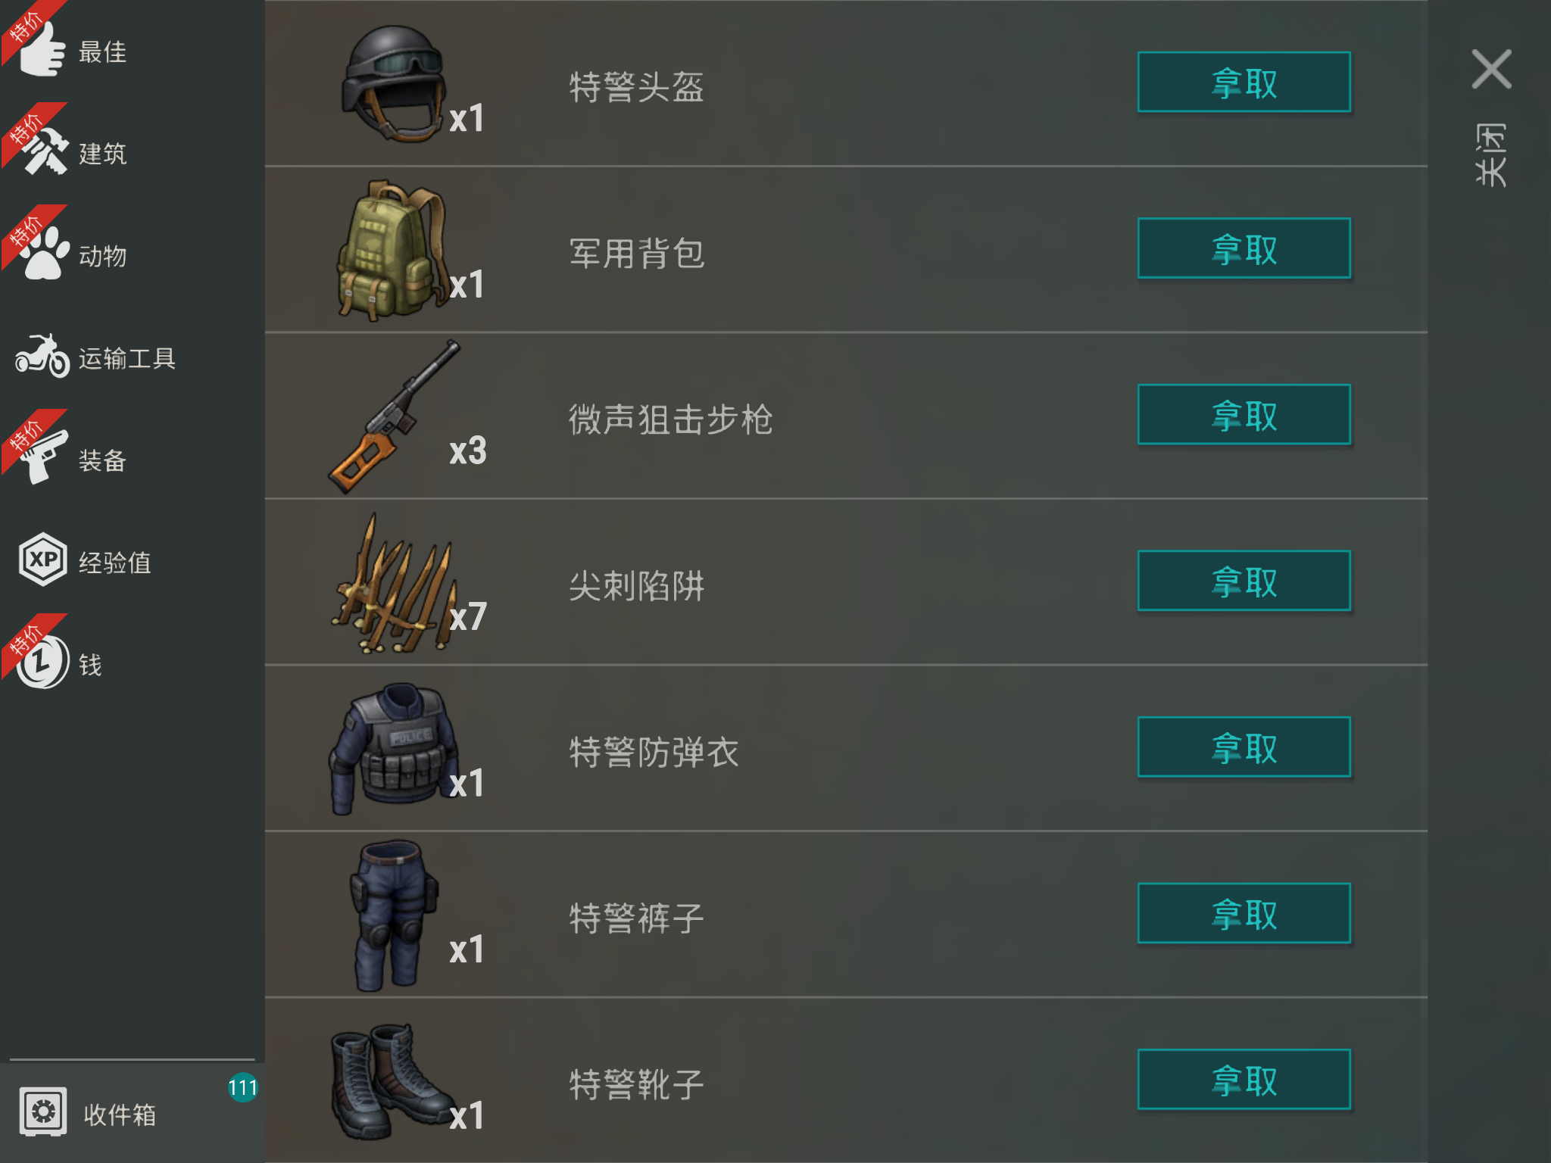The image size is (1551, 1163).
Task: Click the inbox count badge 111
Action: [242, 1088]
